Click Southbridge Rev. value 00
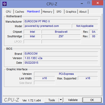The width and height of the screenshot is (105, 105). coord(94,36)
